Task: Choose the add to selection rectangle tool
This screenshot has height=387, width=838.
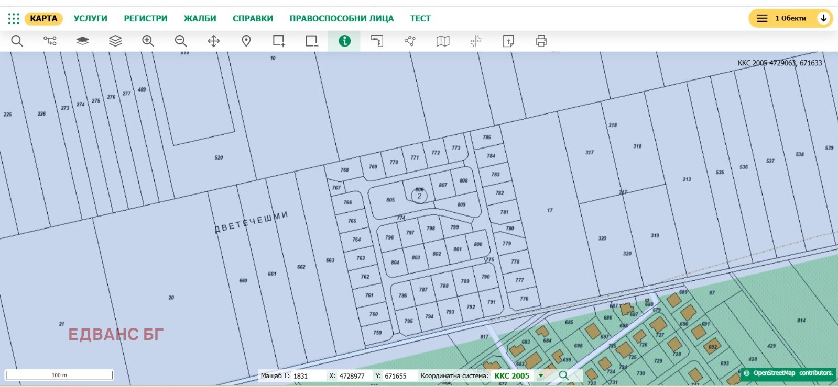Action: pyautogui.click(x=279, y=41)
